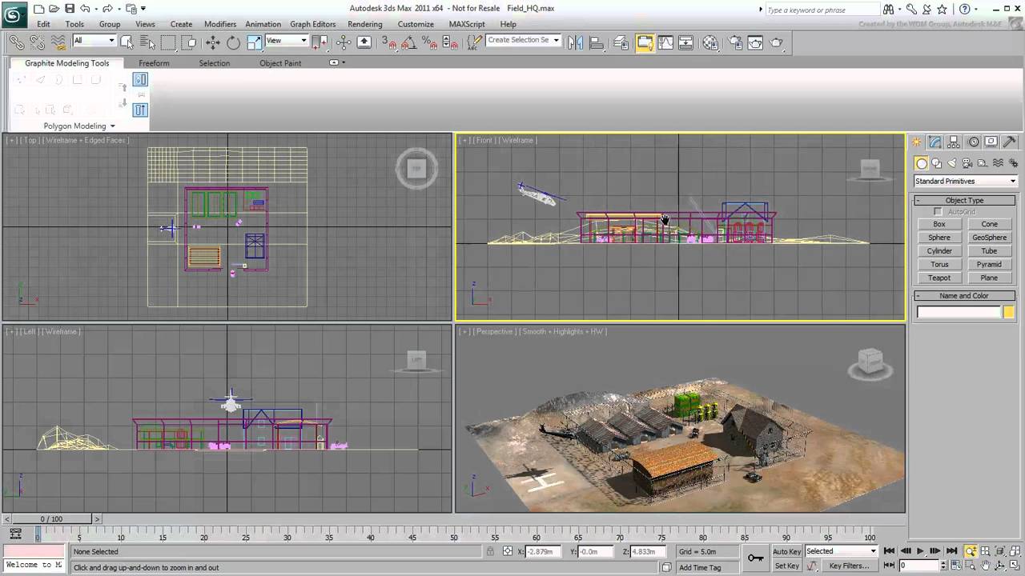Open the MAXScript menu
The width and height of the screenshot is (1025, 576).
467,24
